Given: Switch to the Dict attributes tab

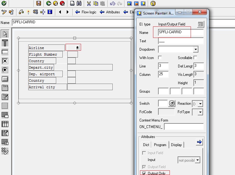Looking at the screenshot, I should (x=146, y=145).
